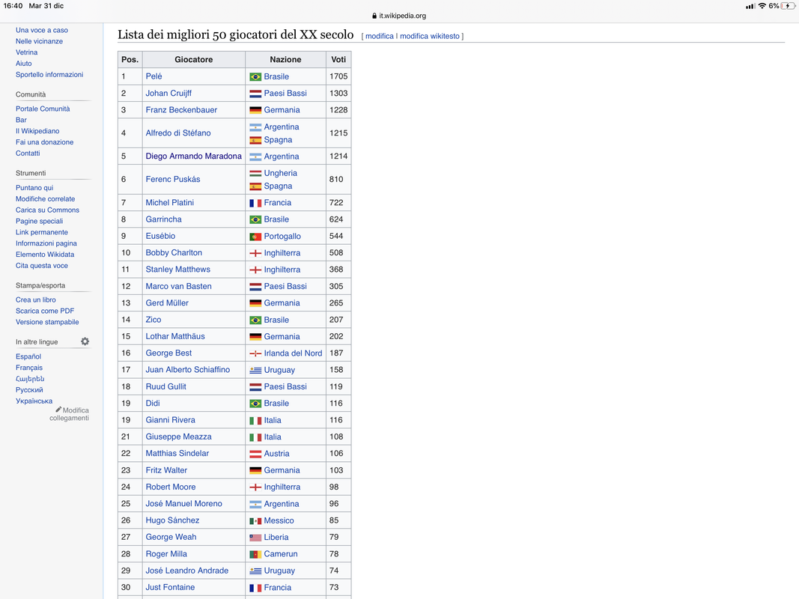Viewport: 799px width, 599px height.
Task: Open Il Wikipediano link
Action: [37, 132]
